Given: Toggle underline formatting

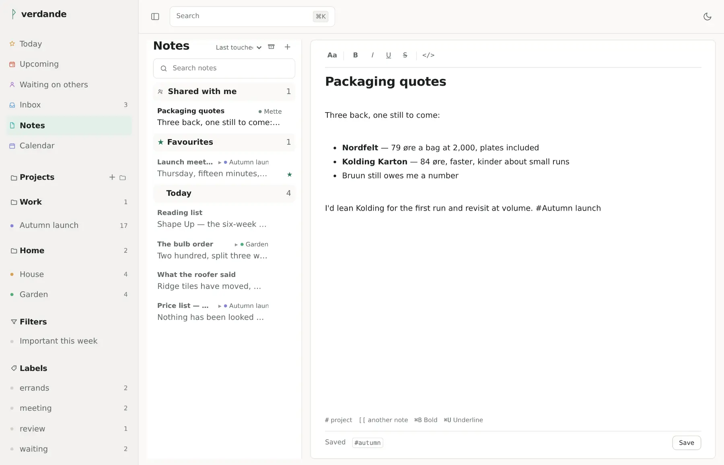Looking at the screenshot, I should 389,55.
